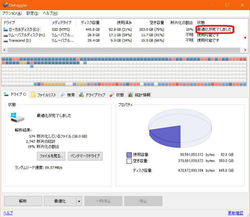Click the magnifier icon of 検索 tab
The height and width of the screenshot is (217, 250).
(x=63, y=95)
